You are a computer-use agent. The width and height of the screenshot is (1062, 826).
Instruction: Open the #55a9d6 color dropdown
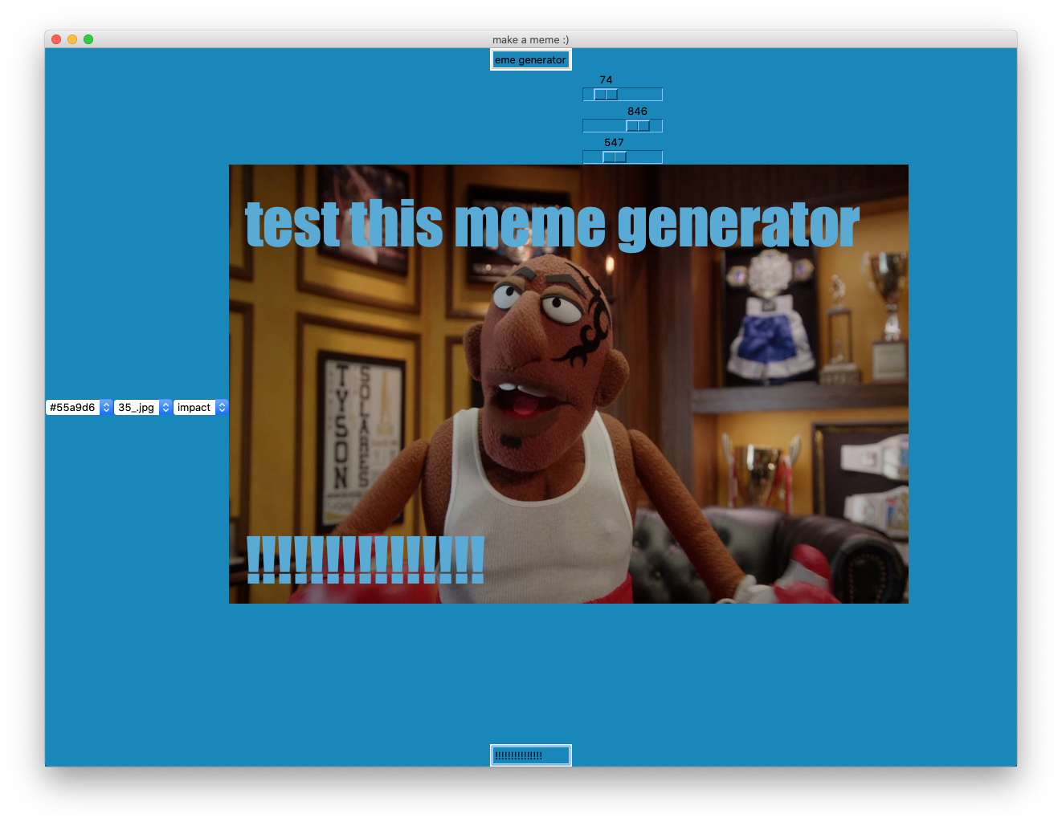pyautogui.click(x=79, y=408)
